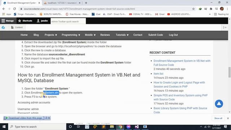Reload the current page
Image resolution: width=231 pixels, height=130 pixels.
[14, 9]
